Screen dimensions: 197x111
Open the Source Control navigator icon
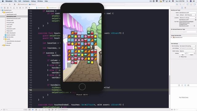[5, 8]
